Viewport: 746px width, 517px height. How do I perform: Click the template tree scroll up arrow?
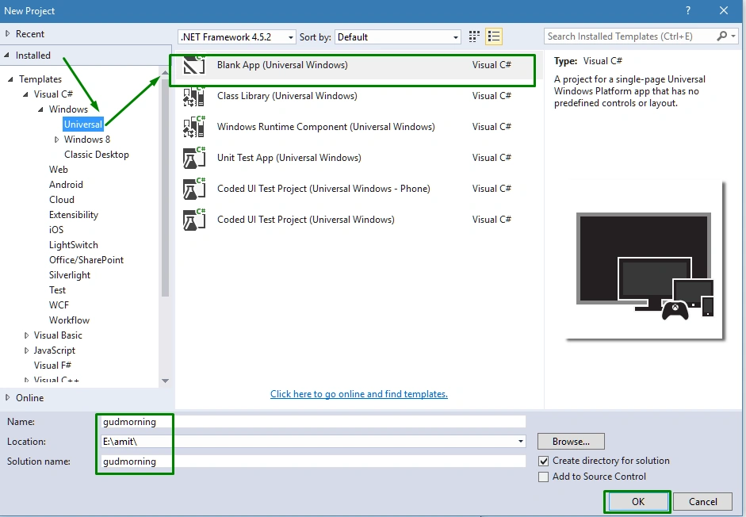(165, 73)
